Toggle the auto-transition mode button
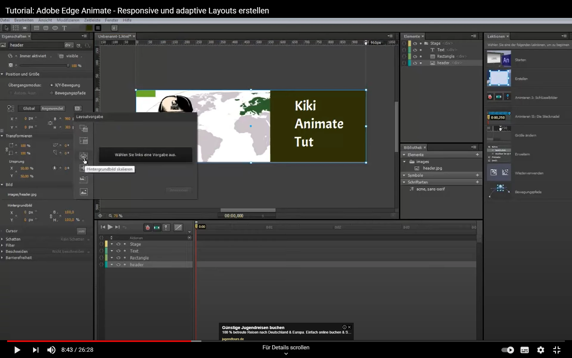This screenshot has height=358, width=572. pyautogui.click(x=157, y=228)
